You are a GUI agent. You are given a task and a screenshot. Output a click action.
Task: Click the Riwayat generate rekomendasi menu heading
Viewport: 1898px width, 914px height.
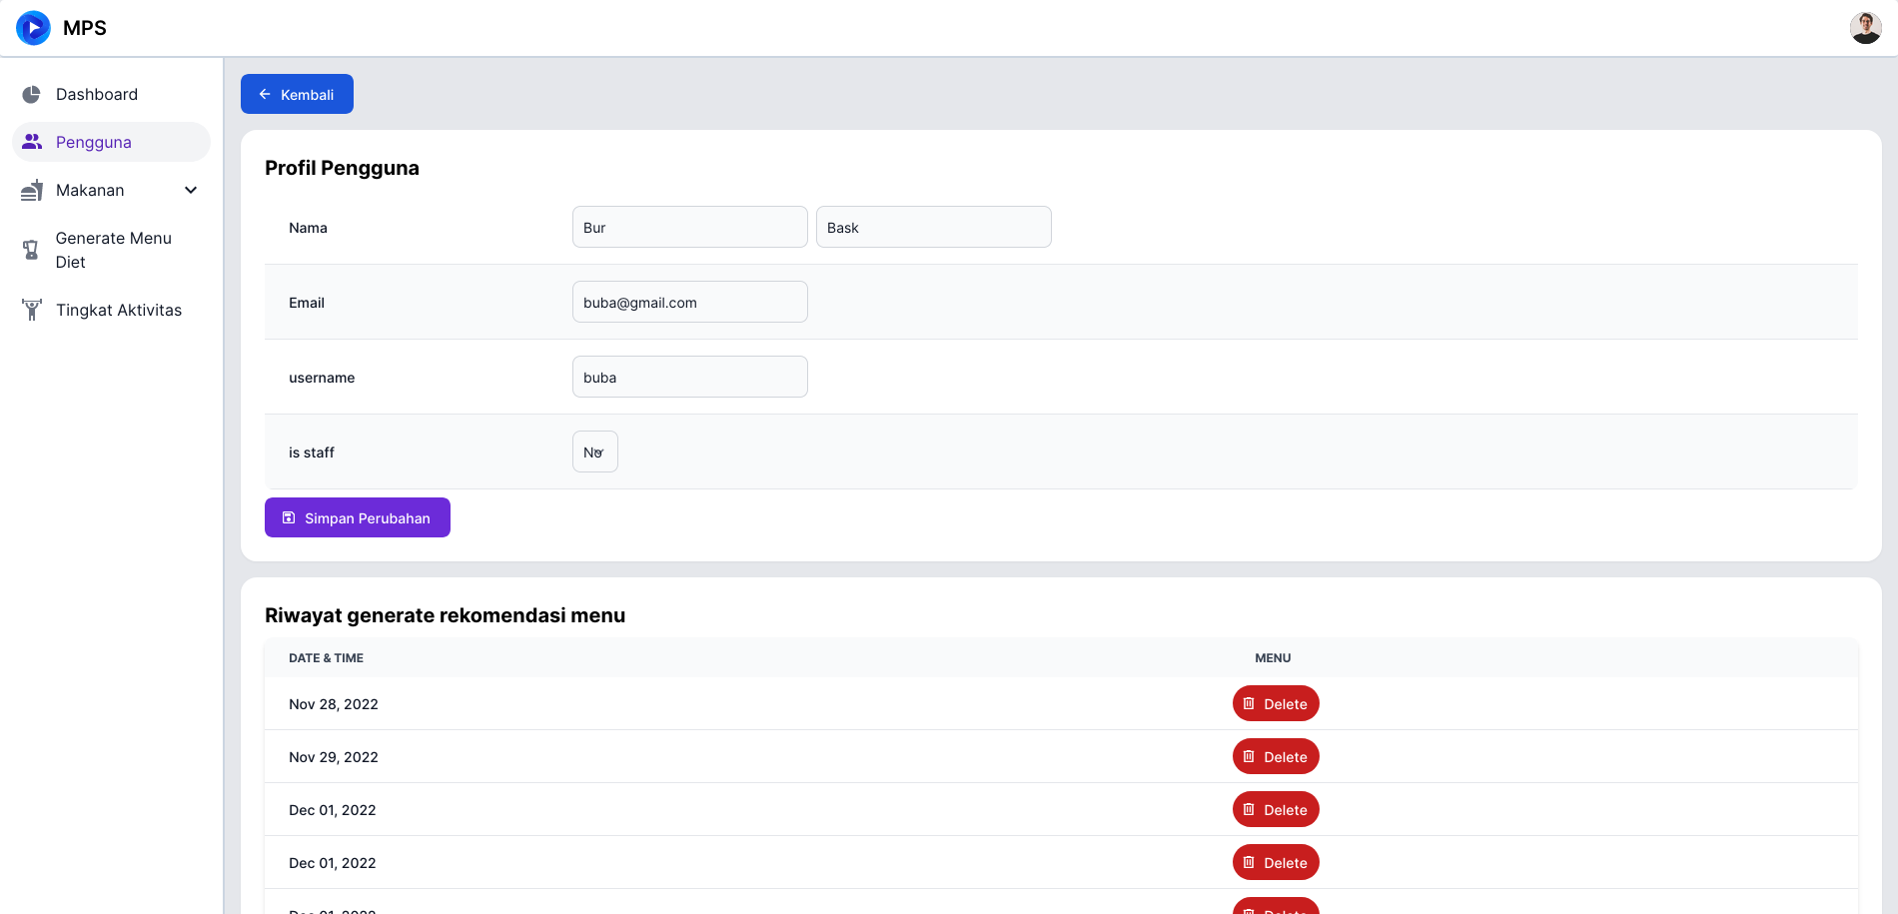tap(445, 615)
